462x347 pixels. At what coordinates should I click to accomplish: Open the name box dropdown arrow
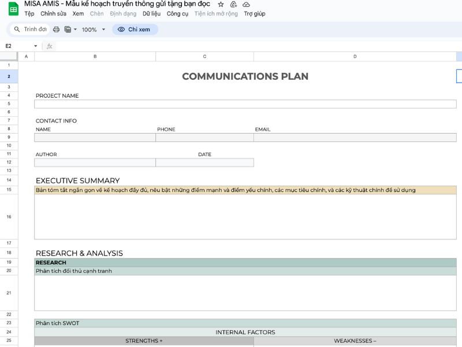coord(36,46)
